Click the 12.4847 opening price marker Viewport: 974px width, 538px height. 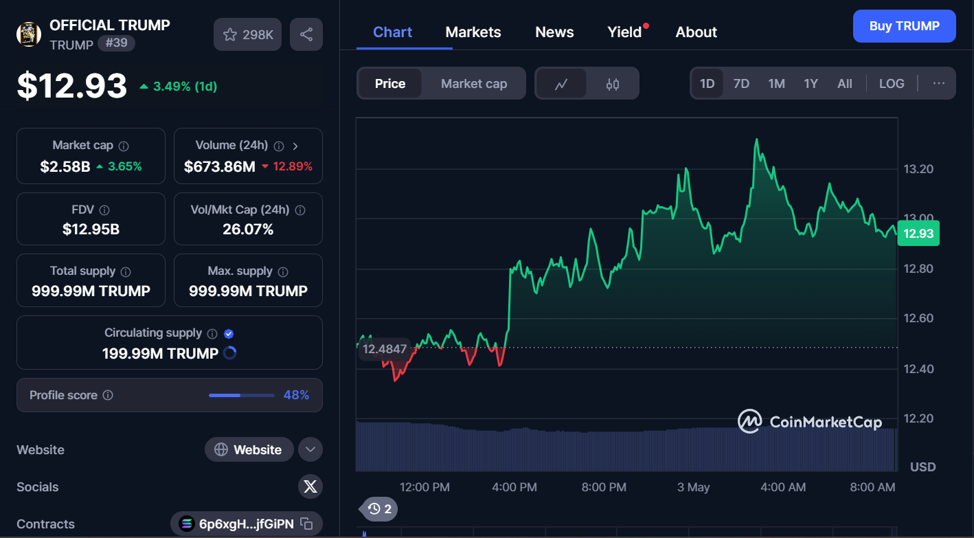[385, 349]
